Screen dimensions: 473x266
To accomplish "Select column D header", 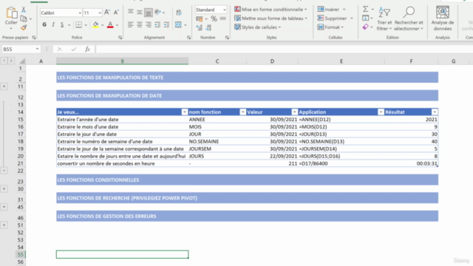I will pos(272,61).
